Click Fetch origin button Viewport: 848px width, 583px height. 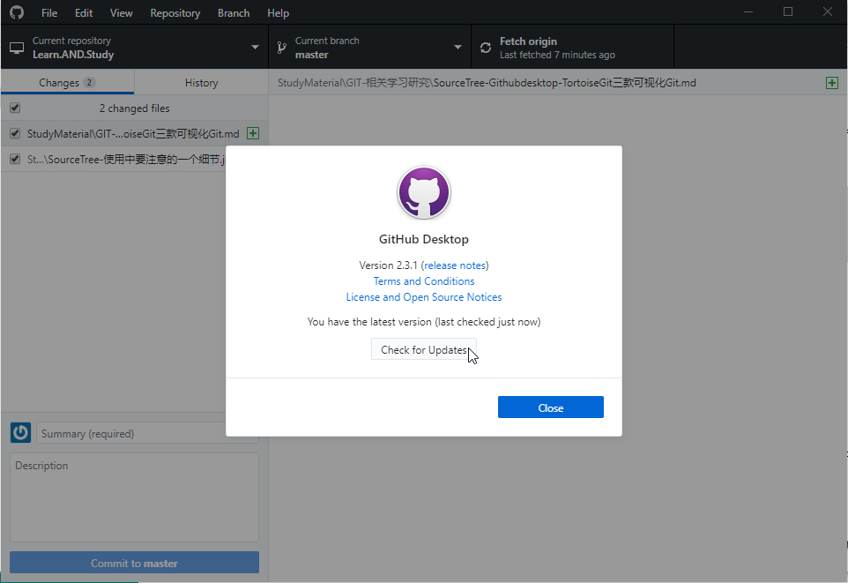point(572,47)
